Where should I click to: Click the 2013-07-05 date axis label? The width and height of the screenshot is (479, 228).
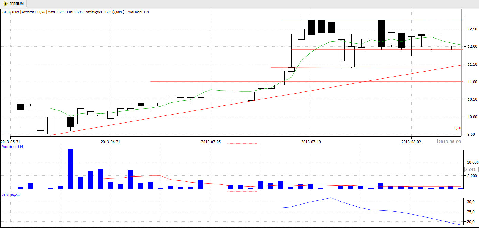[211, 142]
